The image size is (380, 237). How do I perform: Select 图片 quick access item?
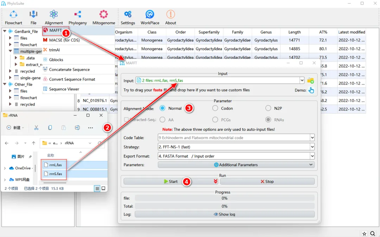18,156
